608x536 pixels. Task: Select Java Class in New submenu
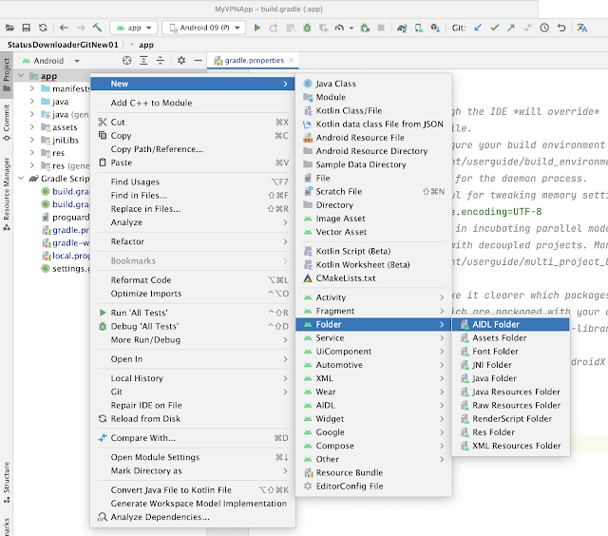click(373, 84)
